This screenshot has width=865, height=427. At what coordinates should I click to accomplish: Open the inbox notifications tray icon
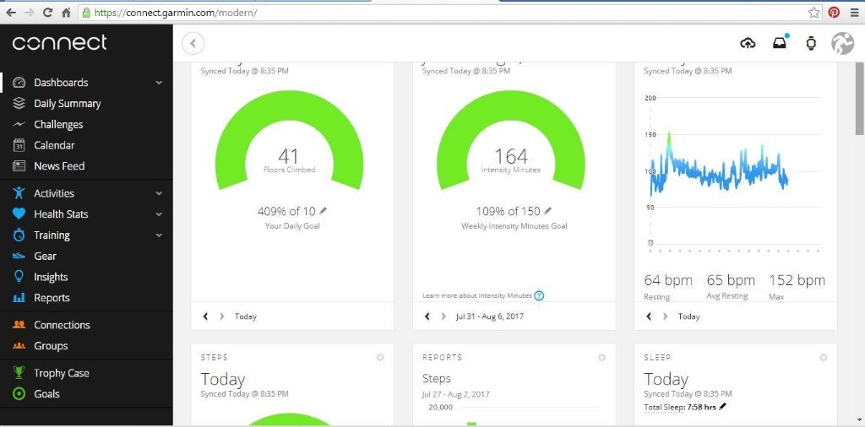tap(780, 42)
